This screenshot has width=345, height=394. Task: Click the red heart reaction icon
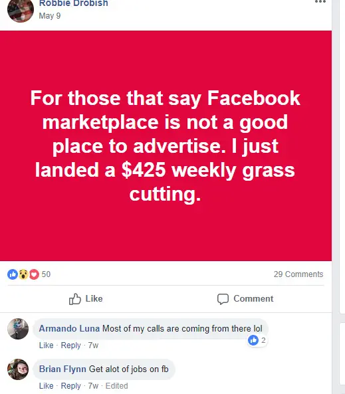click(x=34, y=274)
